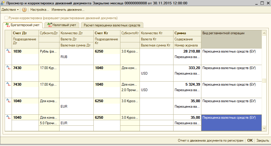Viewport: 271px width, 146px height.
Task: Click the Дт/Кт icon of the last row
Action: (8, 117)
